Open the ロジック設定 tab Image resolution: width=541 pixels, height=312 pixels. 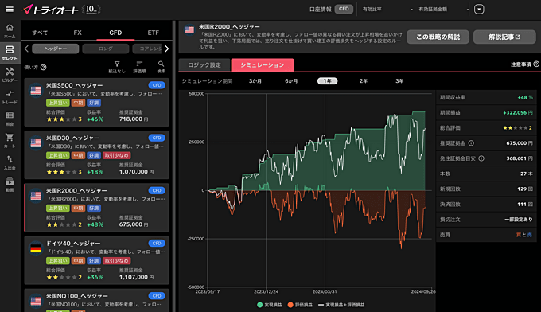tap(204, 65)
